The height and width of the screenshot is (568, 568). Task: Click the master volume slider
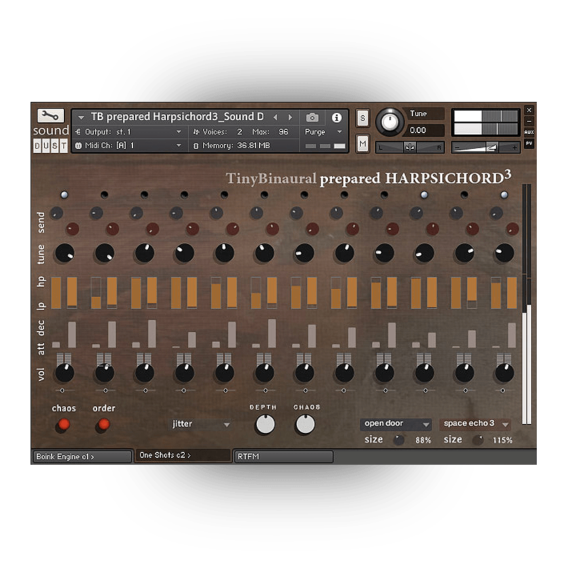pyautogui.click(x=485, y=147)
